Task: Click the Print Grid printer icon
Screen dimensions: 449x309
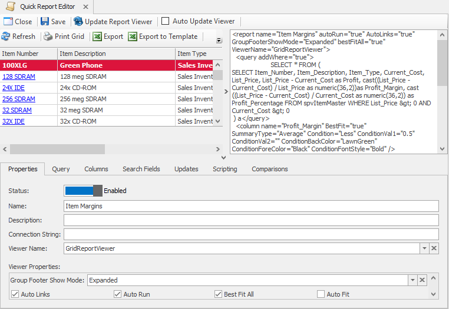Action: pos(48,36)
